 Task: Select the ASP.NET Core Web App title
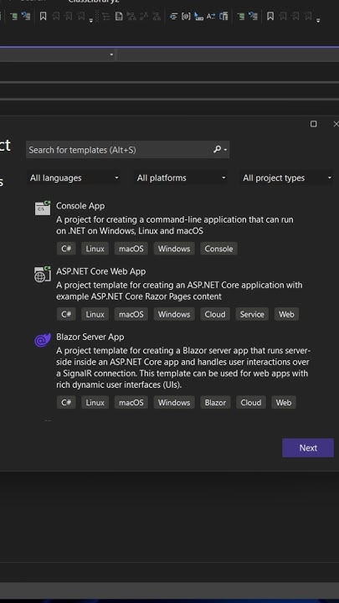pyautogui.click(x=101, y=271)
